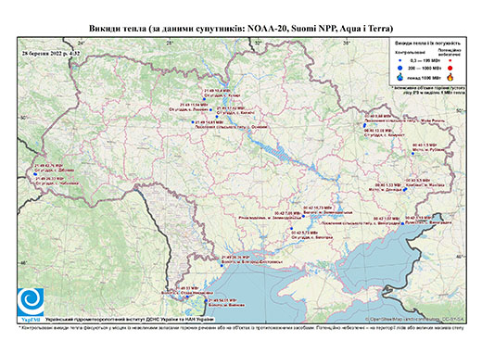Click the blue marker near Vylkove
Screen dimensions: 482x341
tap(206, 300)
